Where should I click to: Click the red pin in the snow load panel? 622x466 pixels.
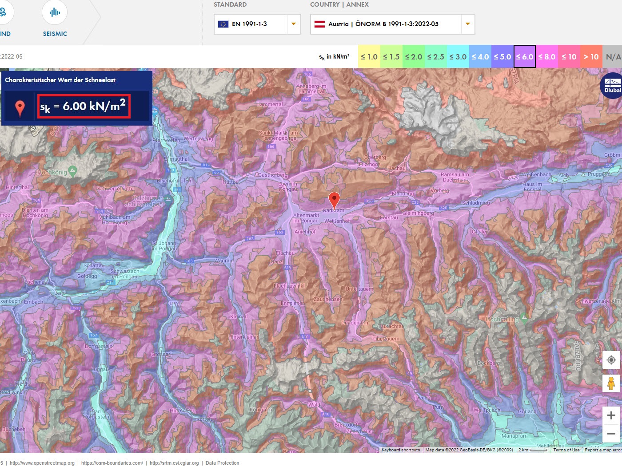point(20,108)
